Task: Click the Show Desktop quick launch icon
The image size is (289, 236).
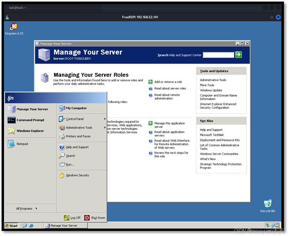Action: [25, 225]
